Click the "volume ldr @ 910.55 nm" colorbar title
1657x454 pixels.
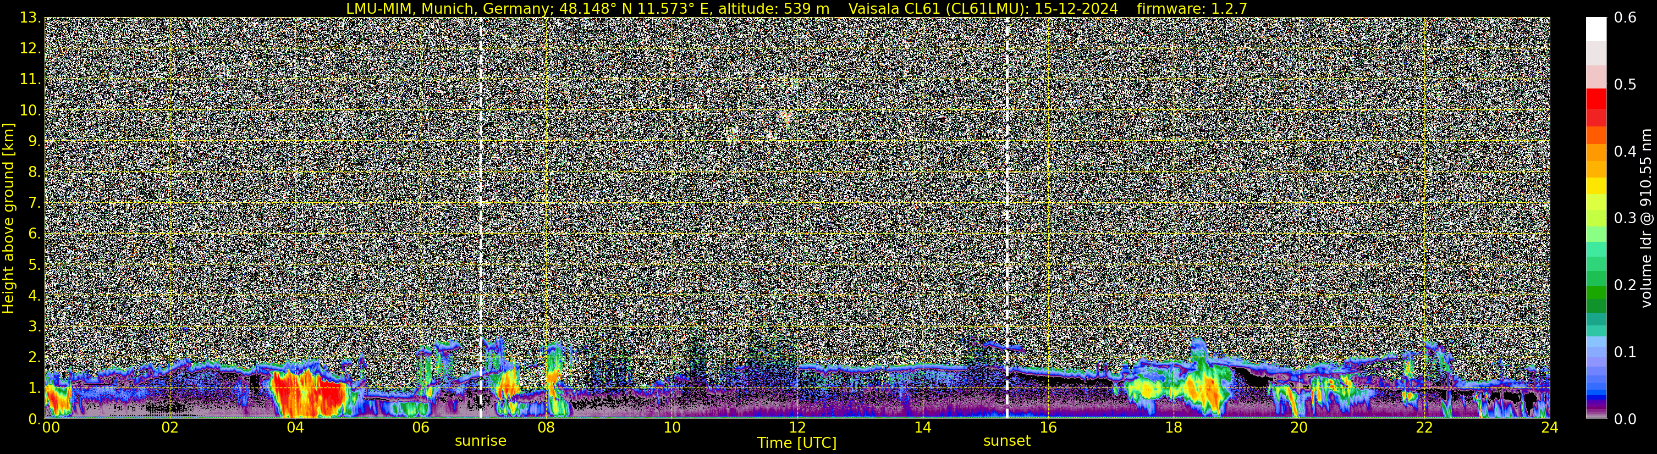(1646, 218)
